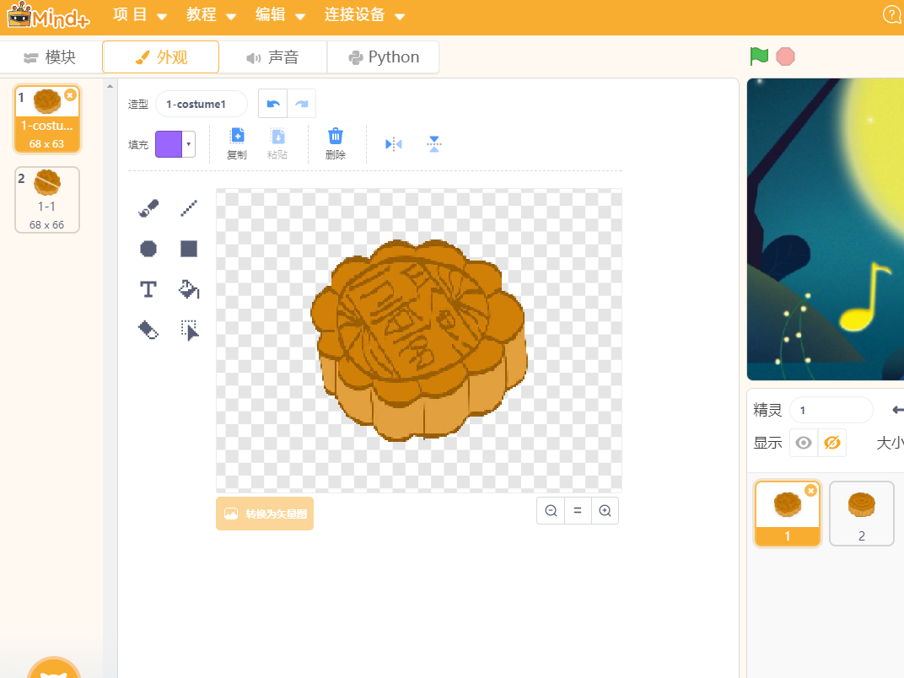904x678 pixels.
Task: Click the Mind+ logo
Action: tap(48, 15)
